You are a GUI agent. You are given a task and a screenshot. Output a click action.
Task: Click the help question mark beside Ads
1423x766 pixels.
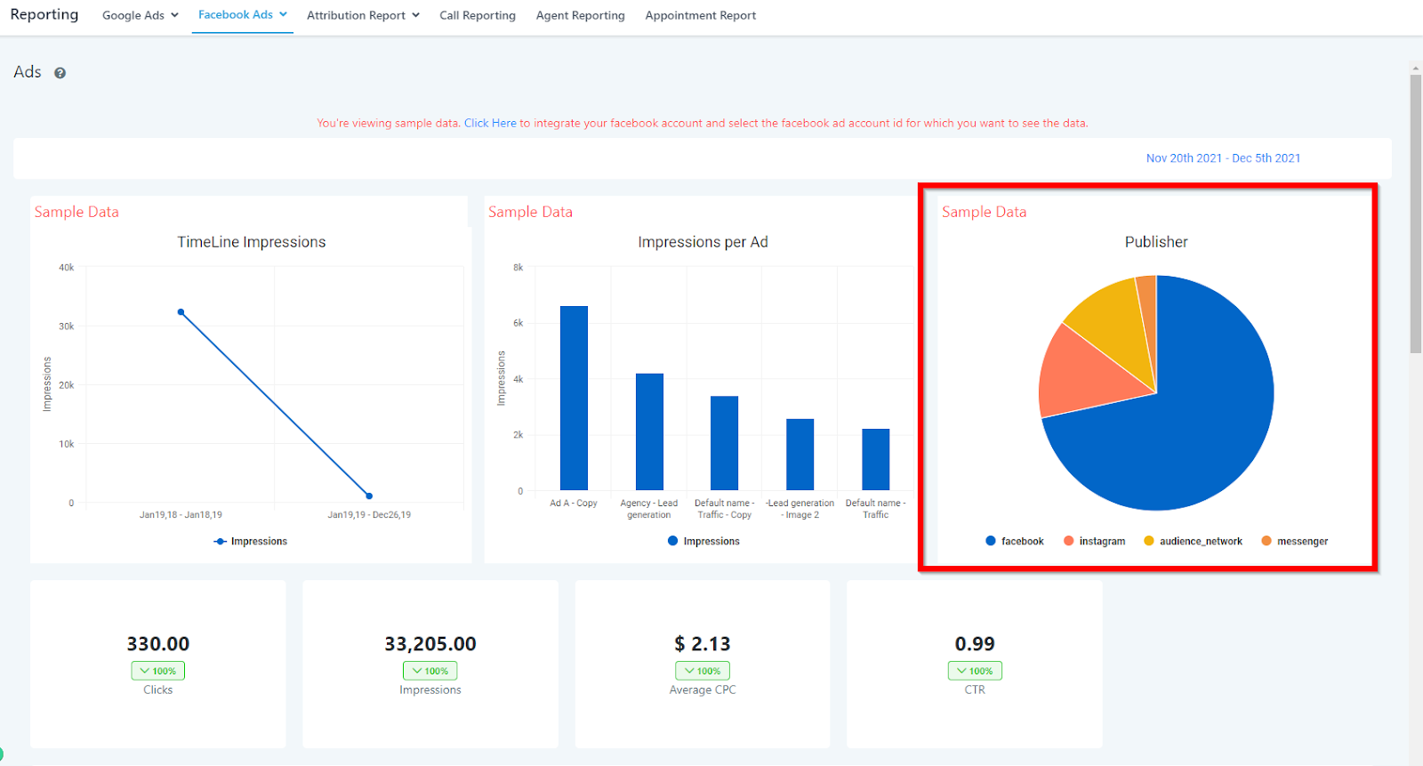(60, 73)
